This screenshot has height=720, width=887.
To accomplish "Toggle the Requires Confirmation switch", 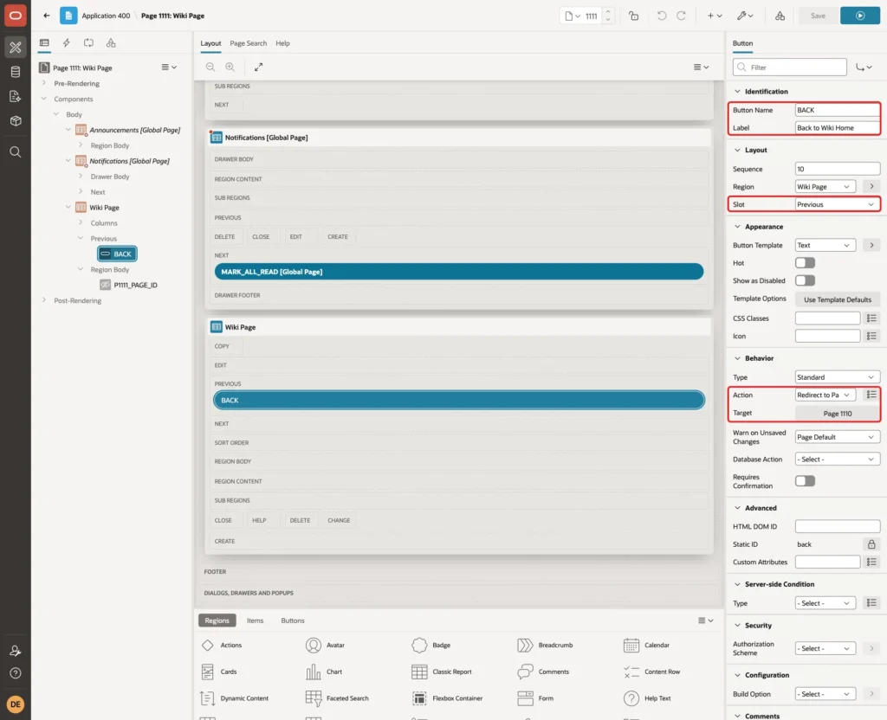I will (x=805, y=481).
